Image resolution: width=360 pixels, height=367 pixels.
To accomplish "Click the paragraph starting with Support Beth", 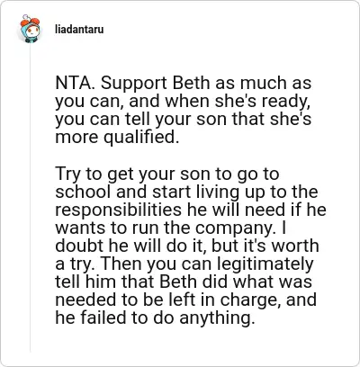I will [184, 110].
